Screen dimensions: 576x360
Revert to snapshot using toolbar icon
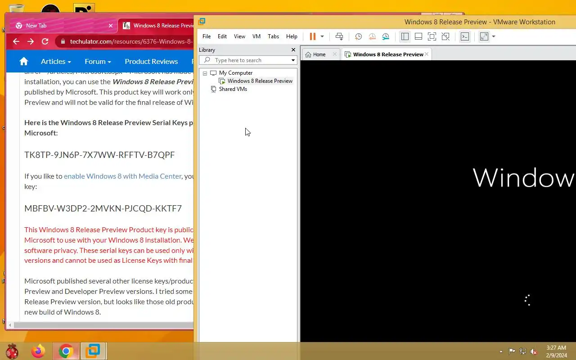[x=372, y=36]
